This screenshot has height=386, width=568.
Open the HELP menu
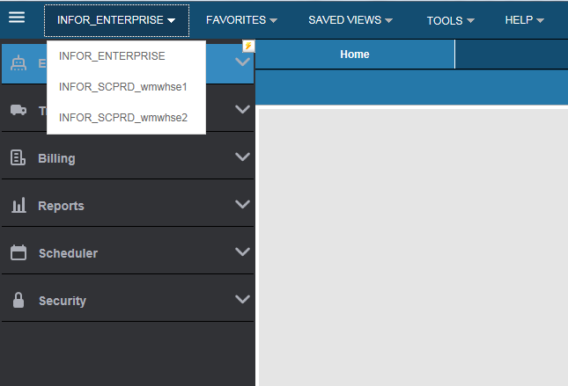[x=524, y=19]
